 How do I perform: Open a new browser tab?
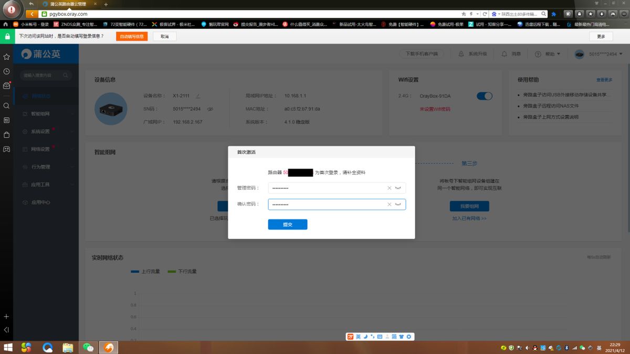[x=106, y=4]
